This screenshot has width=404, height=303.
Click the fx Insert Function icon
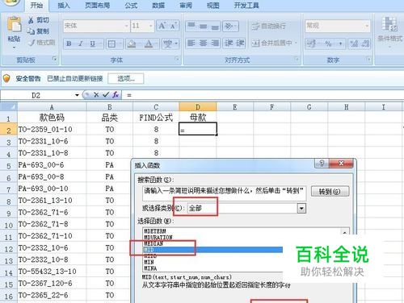point(116,94)
